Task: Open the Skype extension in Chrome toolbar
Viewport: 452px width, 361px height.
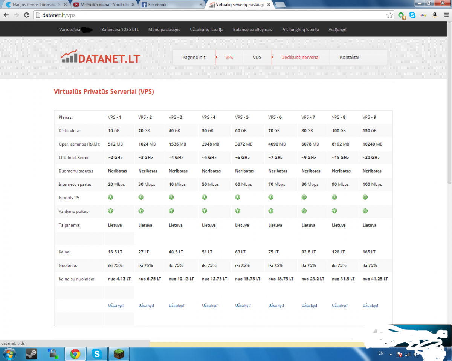Action: pyautogui.click(x=412, y=15)
